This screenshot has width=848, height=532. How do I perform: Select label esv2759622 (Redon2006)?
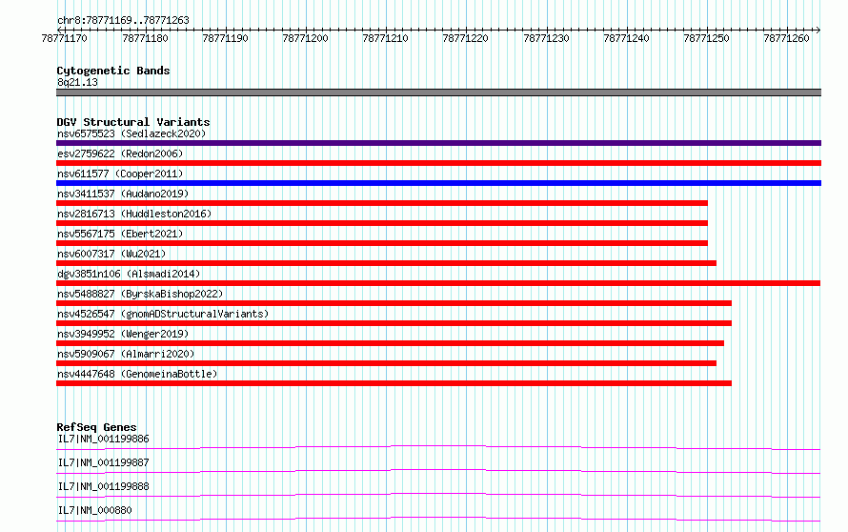(120, 153)
